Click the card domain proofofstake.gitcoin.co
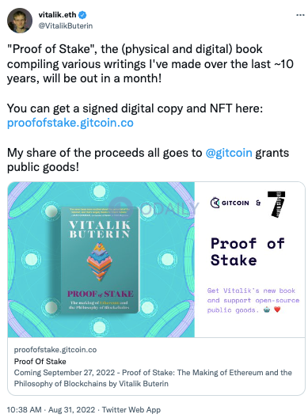The width and height of the screenshot is (308, 418). coord(55,350)
